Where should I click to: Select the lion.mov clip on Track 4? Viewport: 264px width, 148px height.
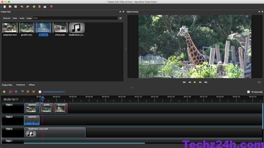pyautogui.click(x=61, y=109)
